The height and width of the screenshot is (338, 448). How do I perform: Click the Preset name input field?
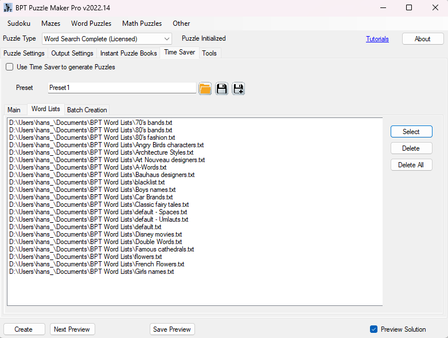[122, 88]
